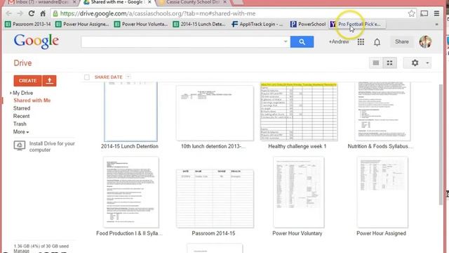Click the blue search magnifier button
449x253 pixels.
[x=302, y=42]
